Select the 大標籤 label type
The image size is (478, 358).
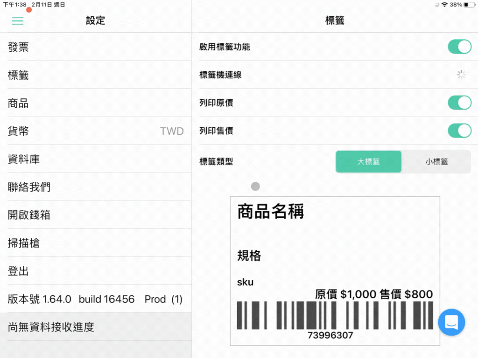click(369, 162)
